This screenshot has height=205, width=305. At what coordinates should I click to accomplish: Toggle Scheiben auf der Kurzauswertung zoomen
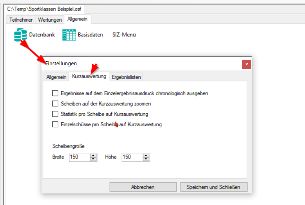(55, 104)
